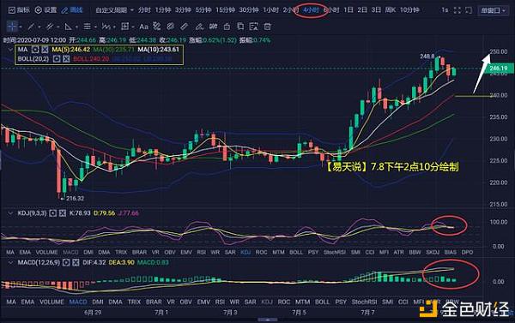Choose RSI in the KDJ panel indicator row
This screenshot has width=515, height=323.
coord(202,252)
